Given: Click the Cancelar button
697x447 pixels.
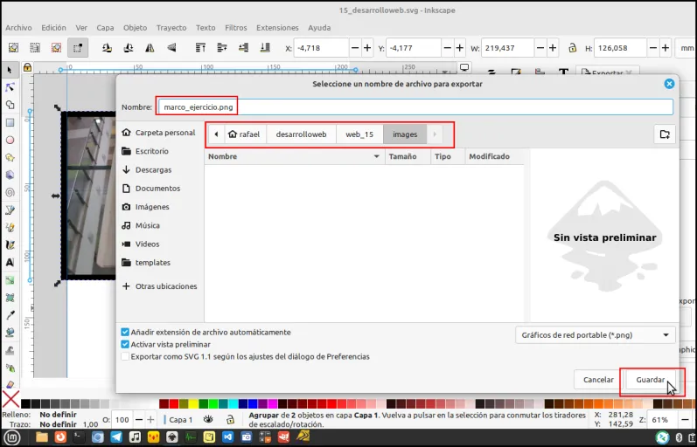Looking at the screenshot, I should coord(598,380).
